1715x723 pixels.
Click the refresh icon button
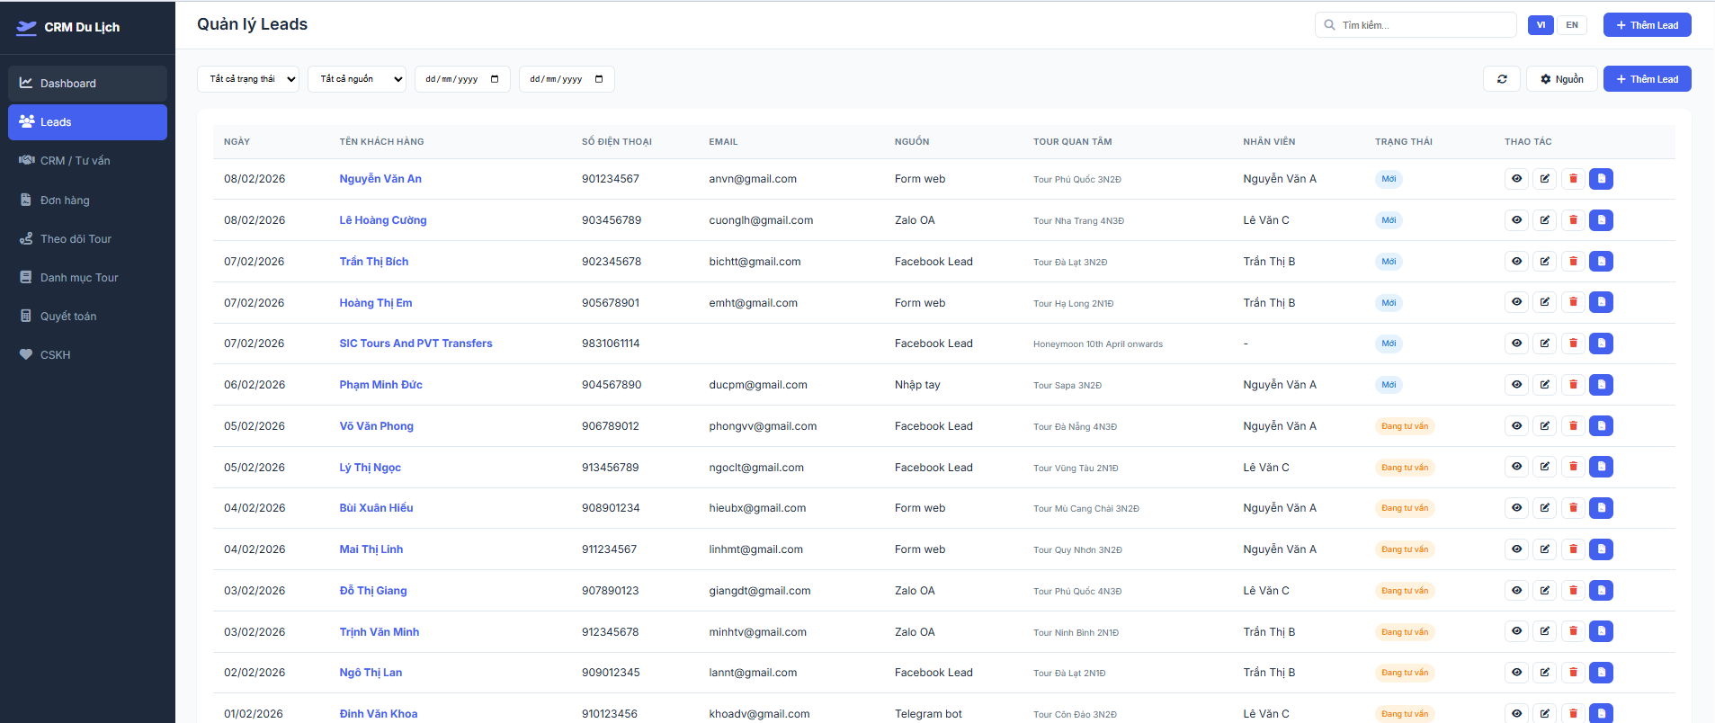[x=1501, y=79]
